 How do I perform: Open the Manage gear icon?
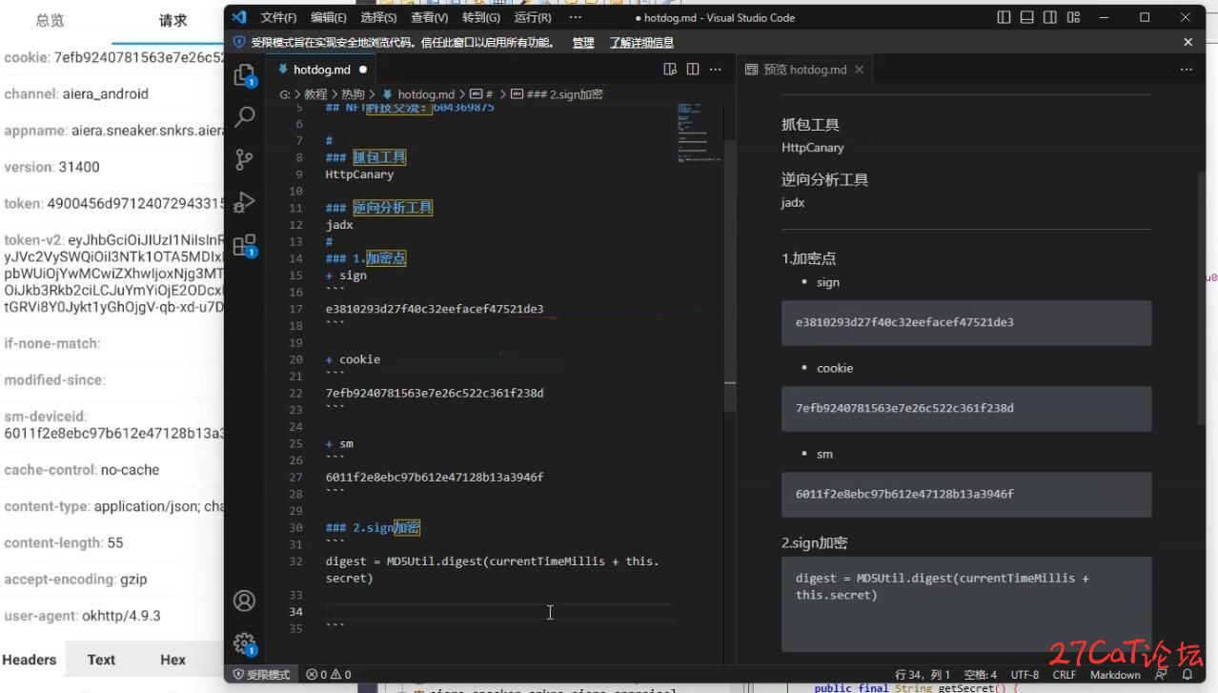tap(245, 642)
